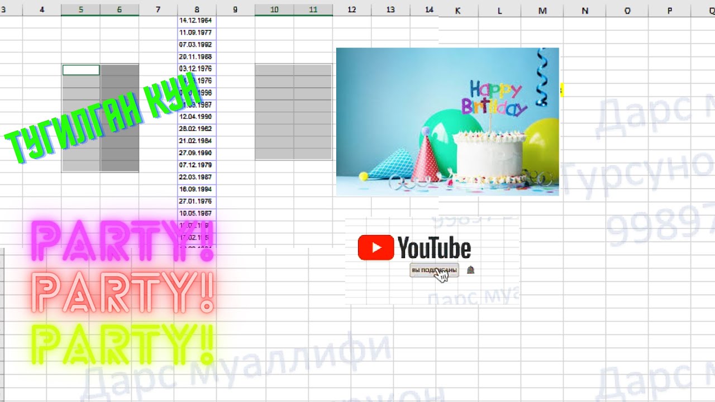Select column header 13

click(390, 9)
